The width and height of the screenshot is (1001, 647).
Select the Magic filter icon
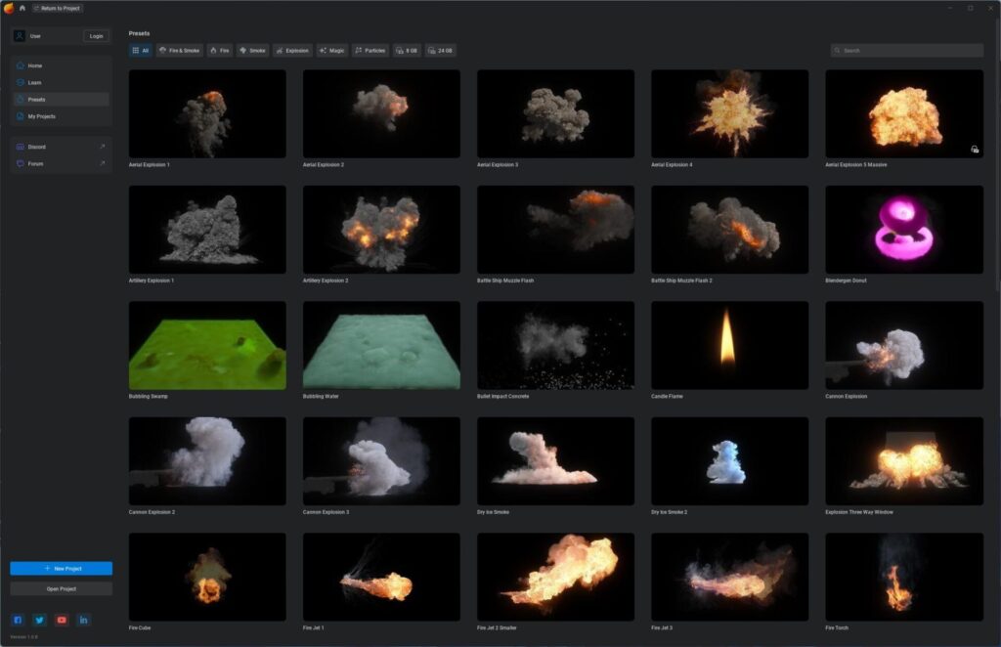(x=323, y=50)
